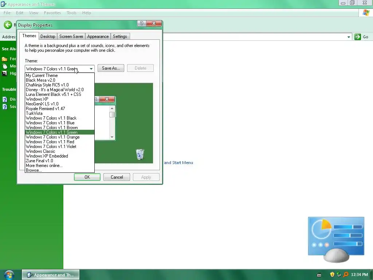Viewport: 373px width, 280px height.
Task: Choose the Windows XP Embedded theme
Action: (60, 156)
